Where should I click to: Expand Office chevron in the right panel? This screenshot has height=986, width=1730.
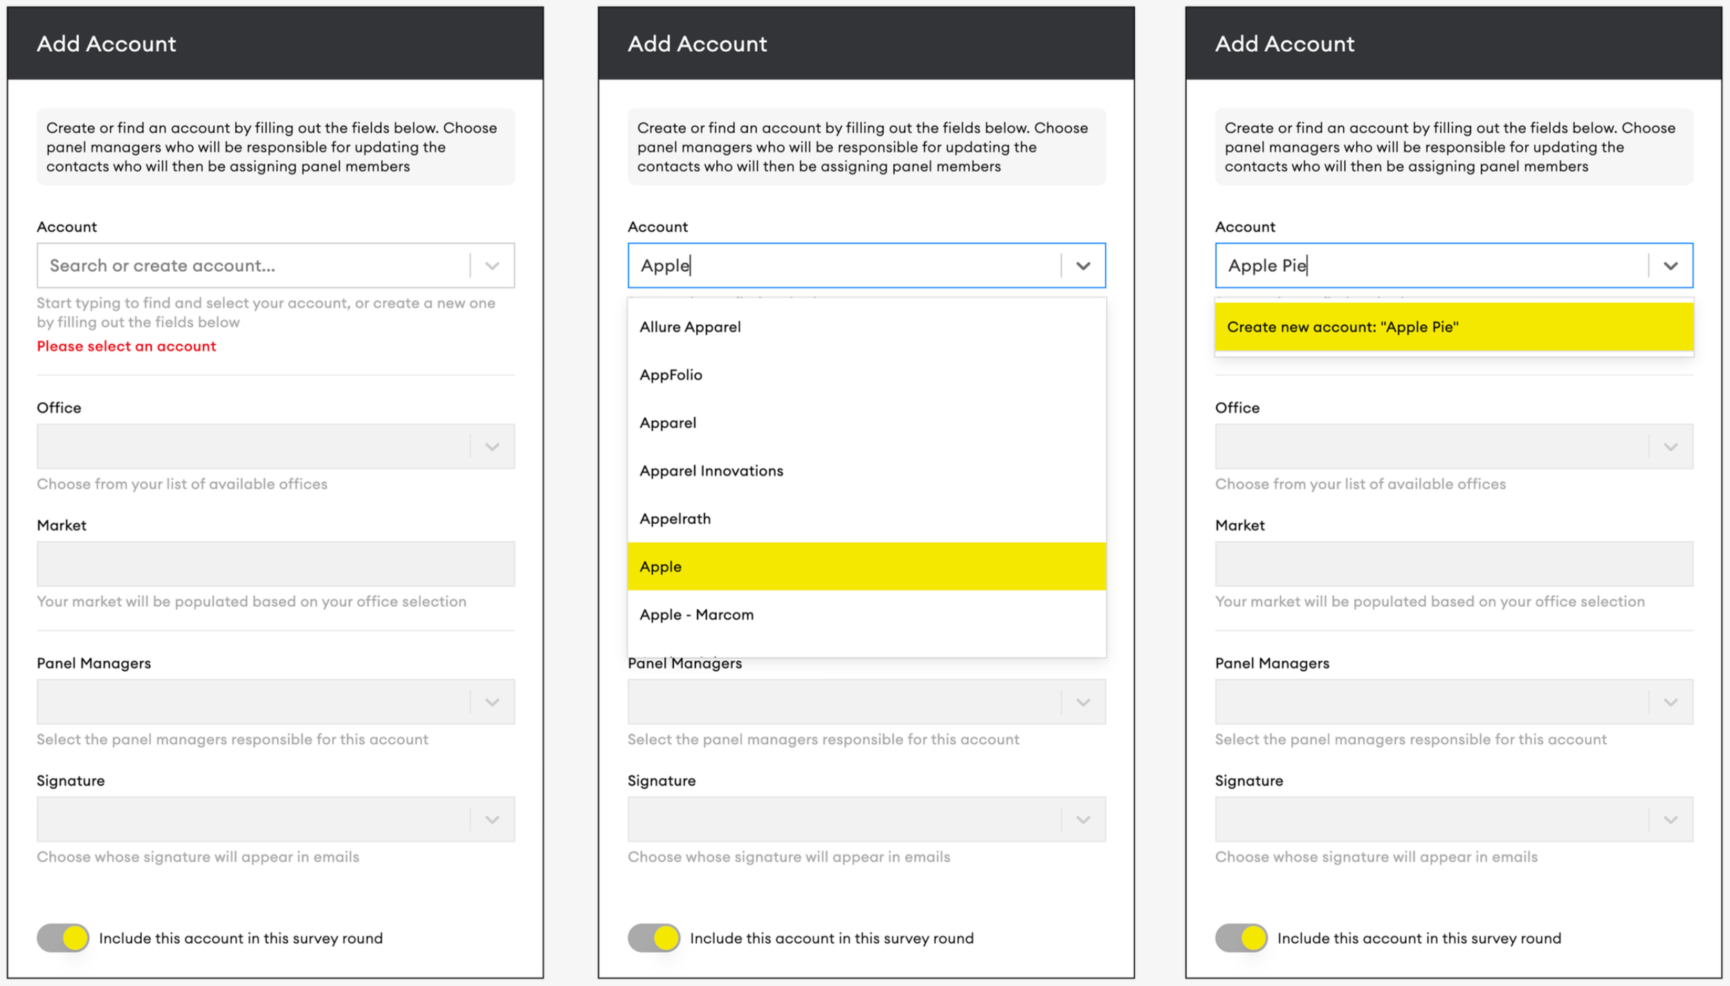click(1670, 447)
